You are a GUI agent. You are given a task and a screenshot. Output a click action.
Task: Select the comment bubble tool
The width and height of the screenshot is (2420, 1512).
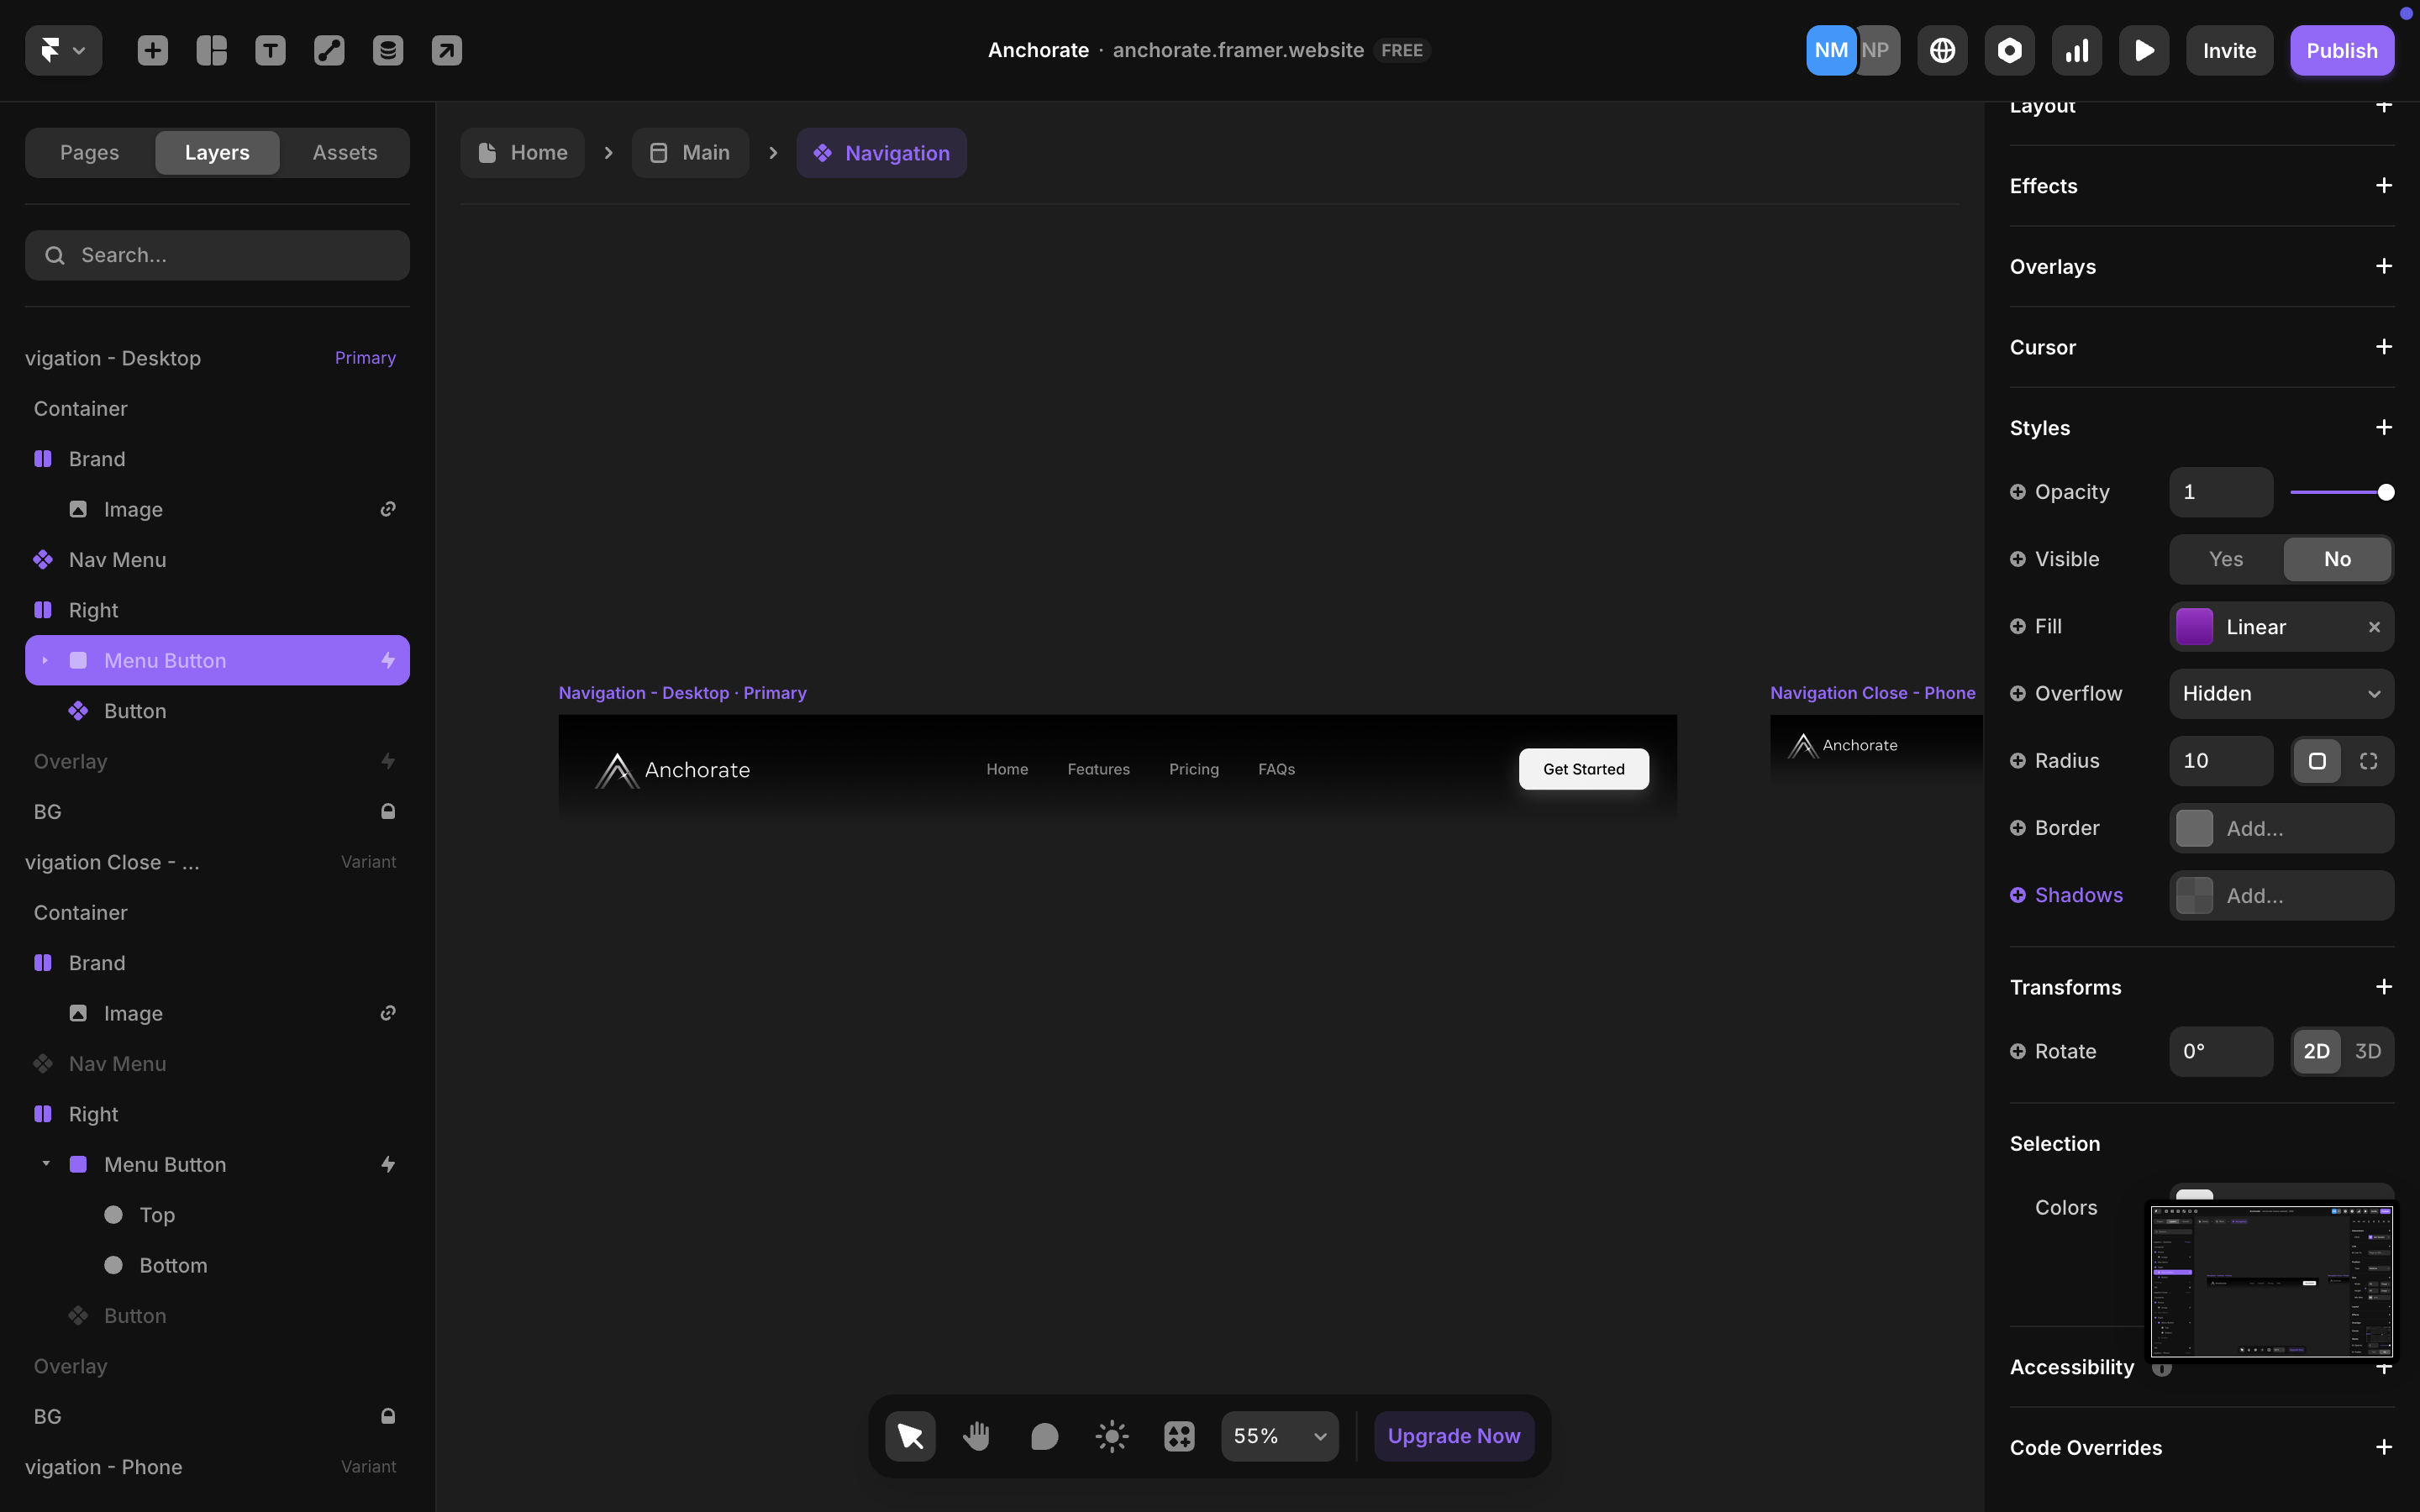click(x=1044, y=1436)
